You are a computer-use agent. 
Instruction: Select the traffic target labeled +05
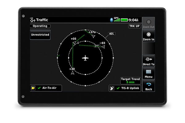point(74,43)
